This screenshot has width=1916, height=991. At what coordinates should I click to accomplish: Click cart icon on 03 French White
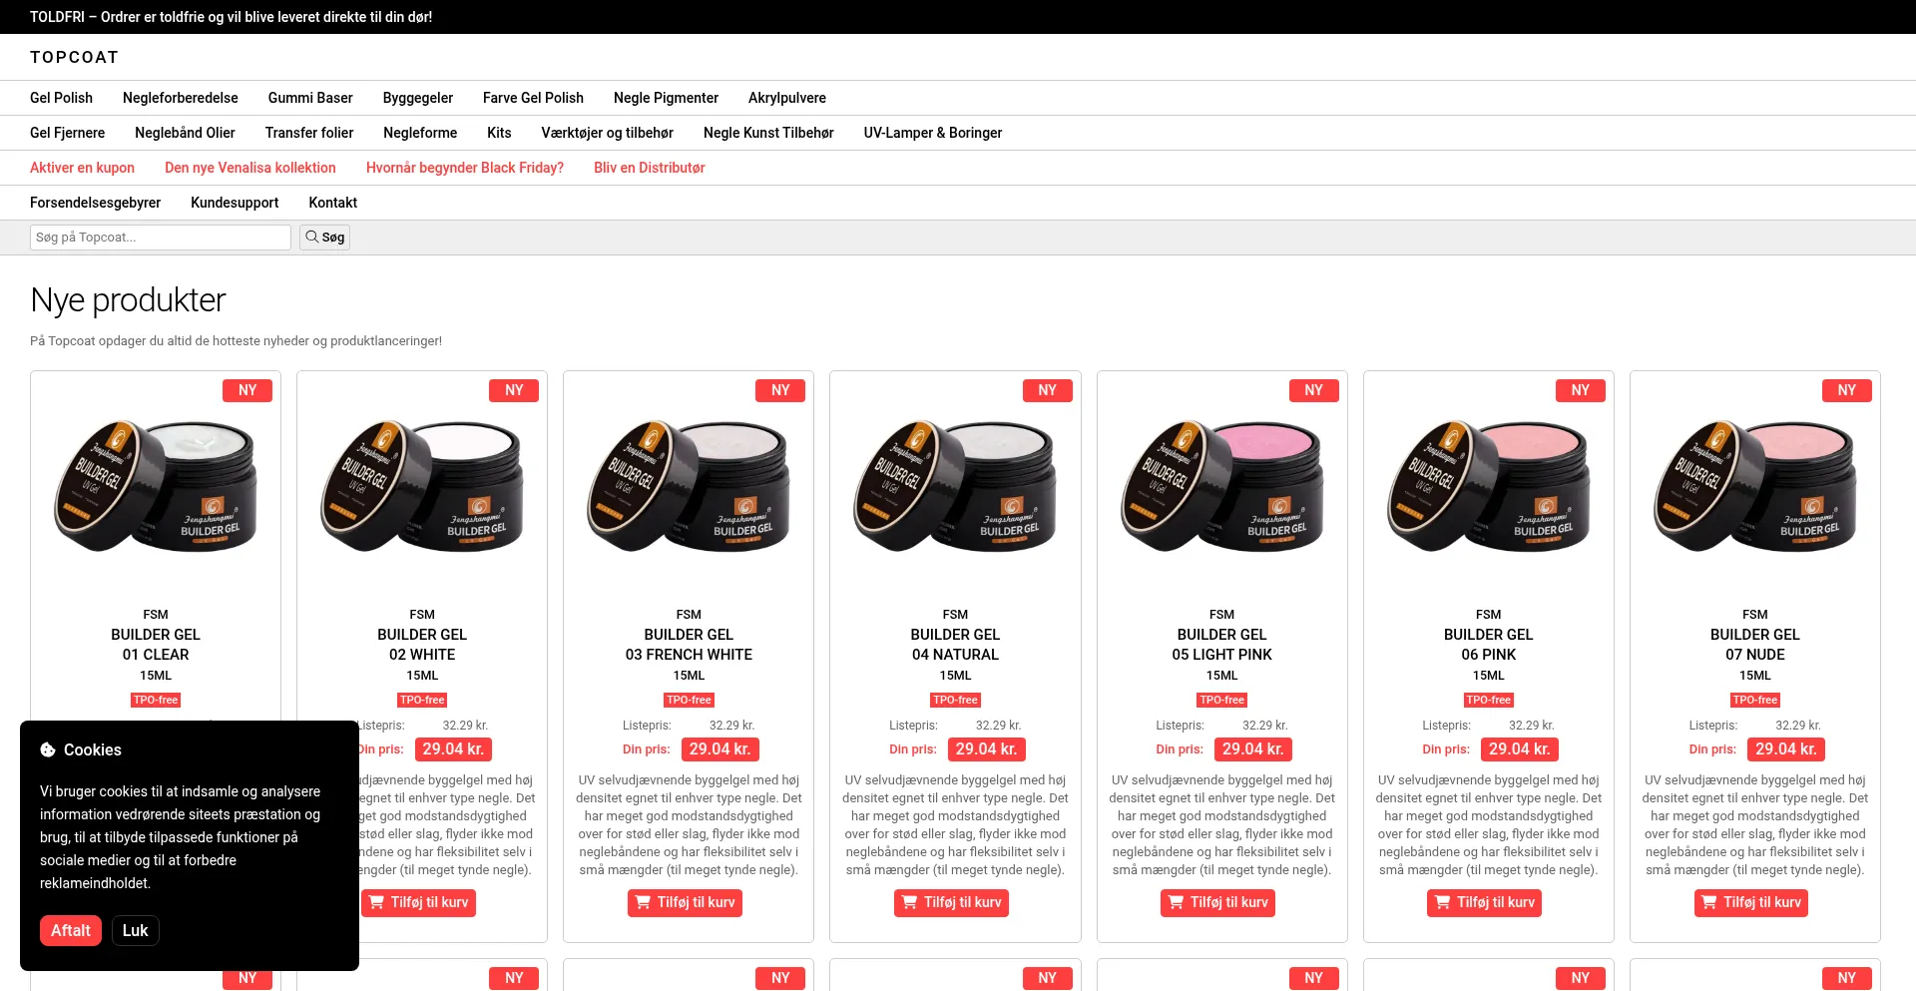point(643,902)
